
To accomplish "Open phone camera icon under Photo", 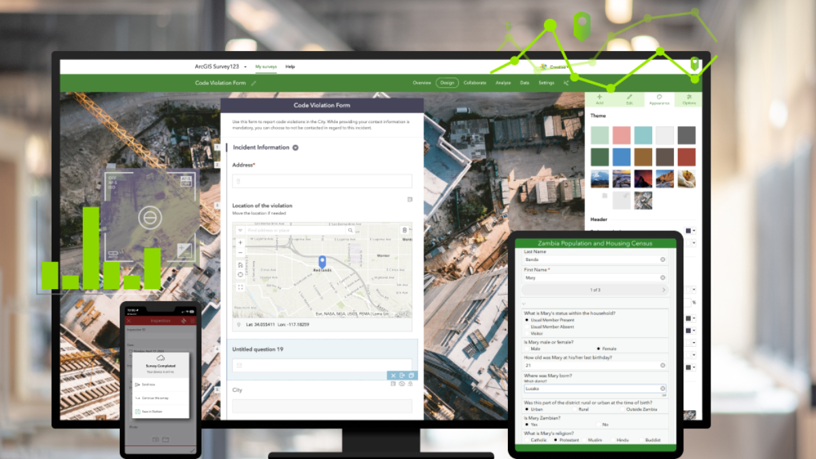I will click(x=156, y=439).
